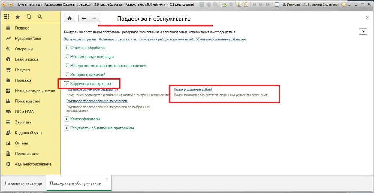This screenshot has width=374, height=193.
Task: Click the Save floppy disk icon
Action: 202,4
